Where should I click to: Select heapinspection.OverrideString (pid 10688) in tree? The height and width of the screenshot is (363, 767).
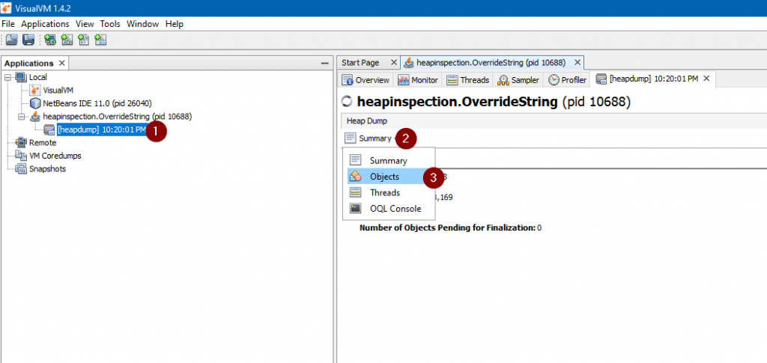coord(118,116)
